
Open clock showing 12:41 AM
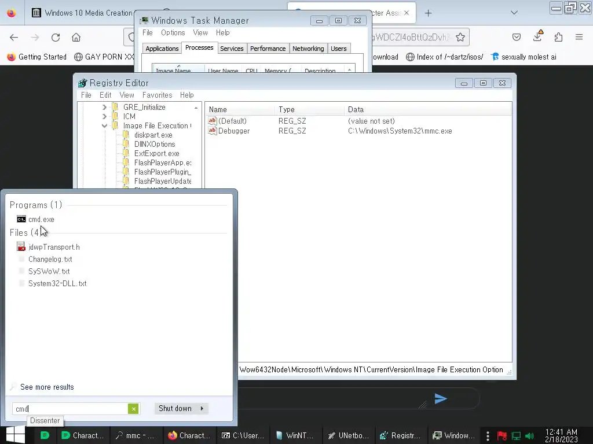pos(561,436)
